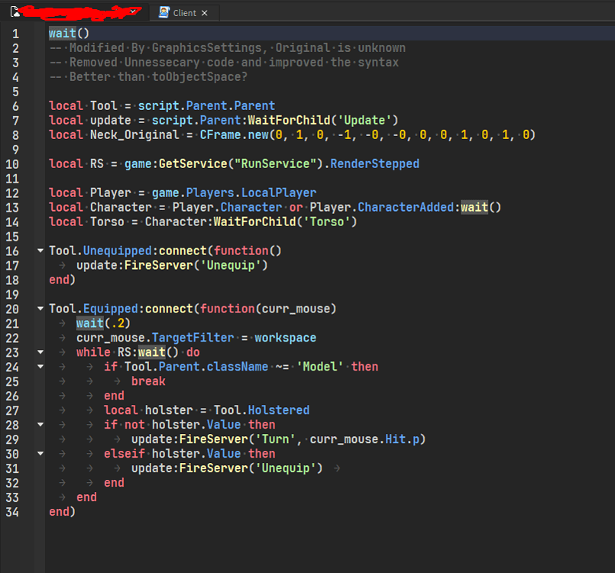Click the redacted tab's script icon
Screen dimensions: 615x573
(15, 12)
